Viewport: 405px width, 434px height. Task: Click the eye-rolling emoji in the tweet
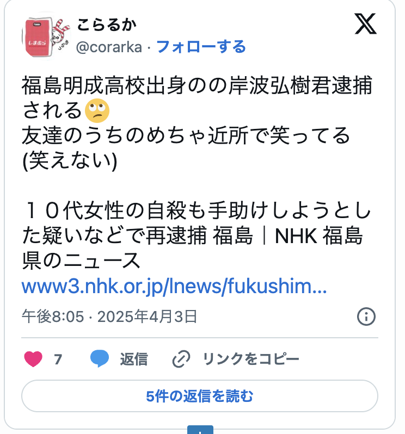click(97, 110)
